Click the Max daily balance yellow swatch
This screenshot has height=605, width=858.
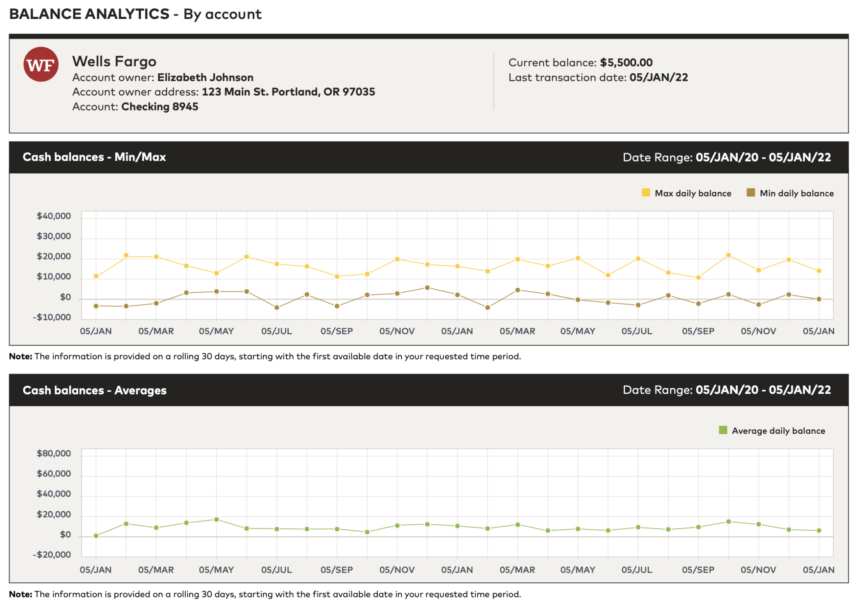point(646,193)
